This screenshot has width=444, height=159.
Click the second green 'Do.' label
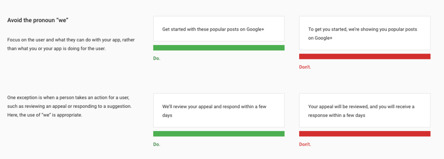(157, 144)
